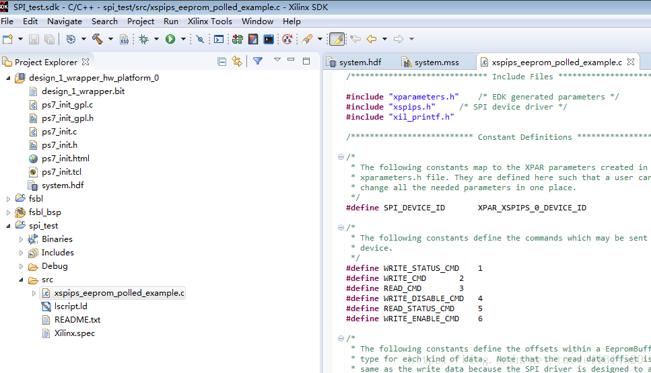Click the red-blue flash programming icon
This screenshot has width=651, height=373.
253,39
